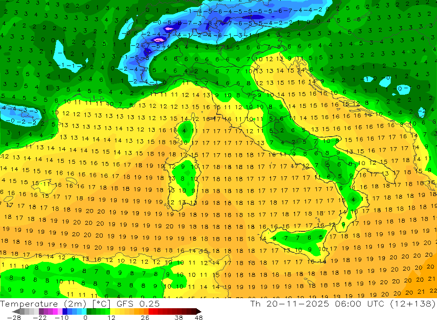This screenshot has width=437, height=320.
Task: Pick the green band of the legend
Action: 98,311
